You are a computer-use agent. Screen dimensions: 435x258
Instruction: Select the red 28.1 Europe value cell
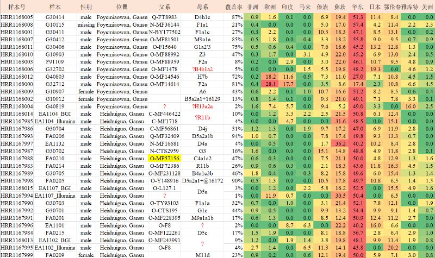coord(270,84)
